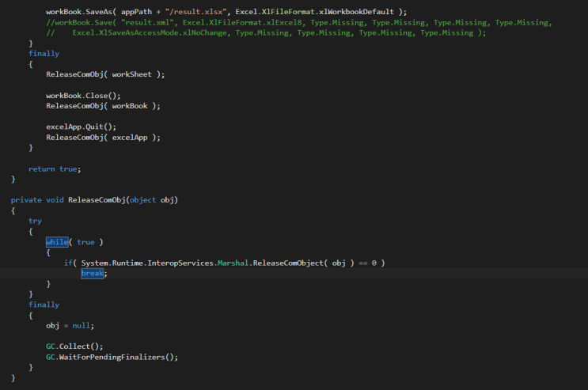Click 'System.Runtime.InteropServices' namespace text
Image resolution: width=588 pixels, height=390 pixels.
coord(147,263)
